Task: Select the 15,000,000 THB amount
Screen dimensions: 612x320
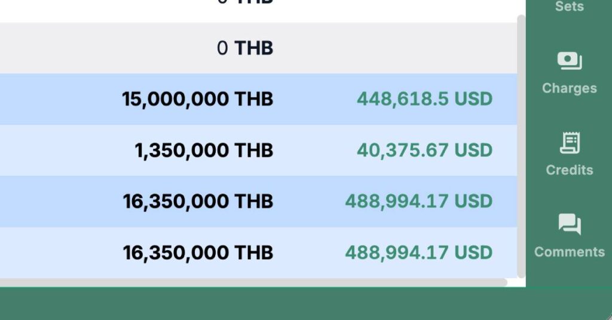Action: pos(197,99)
